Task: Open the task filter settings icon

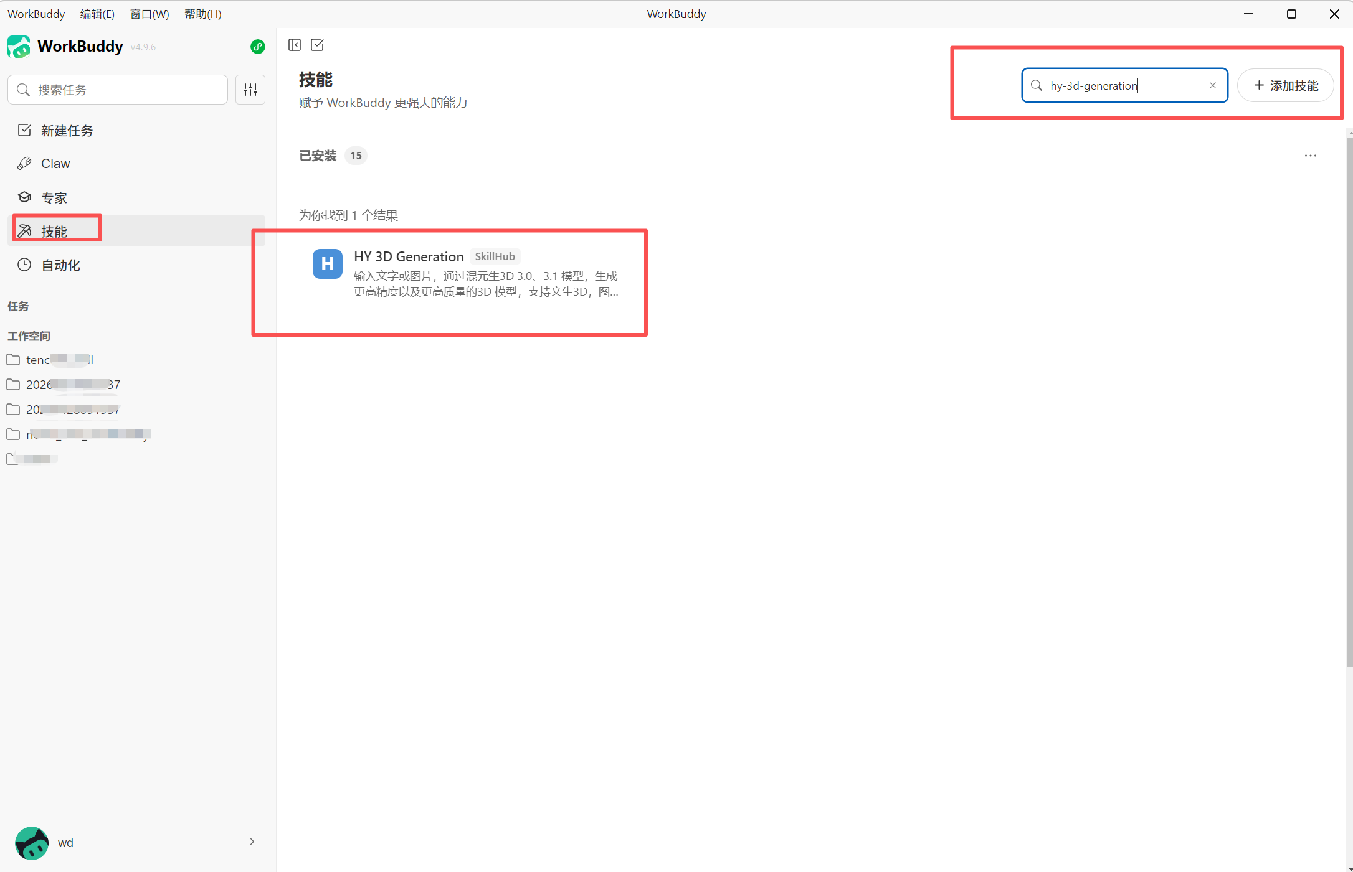Action: coord(250,90)
